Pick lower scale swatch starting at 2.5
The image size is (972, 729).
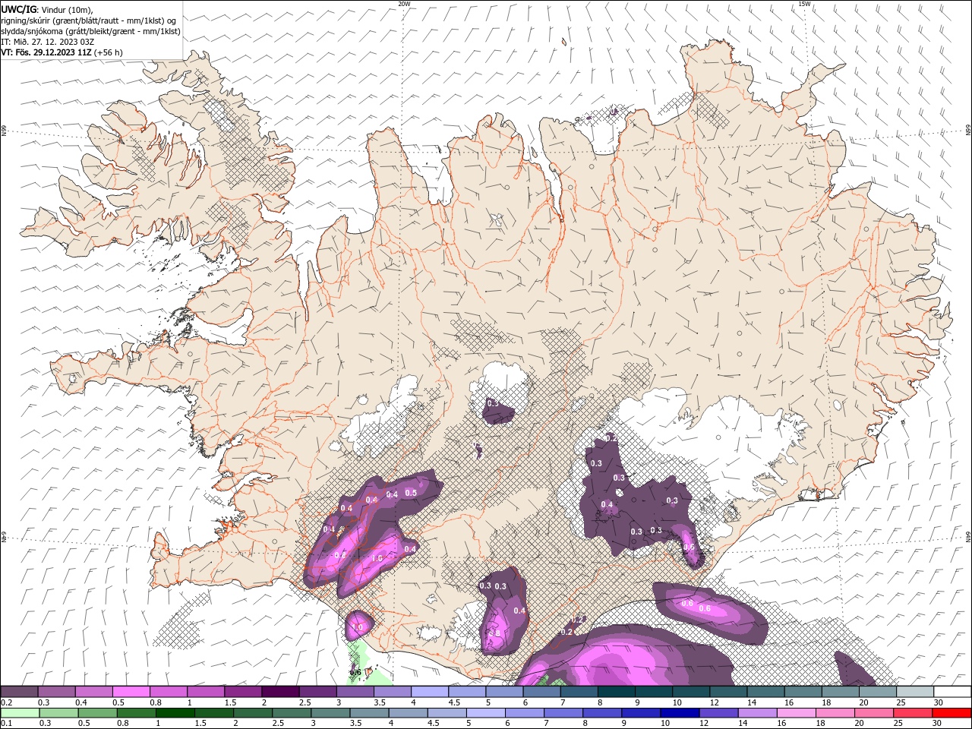coord(291,713)
